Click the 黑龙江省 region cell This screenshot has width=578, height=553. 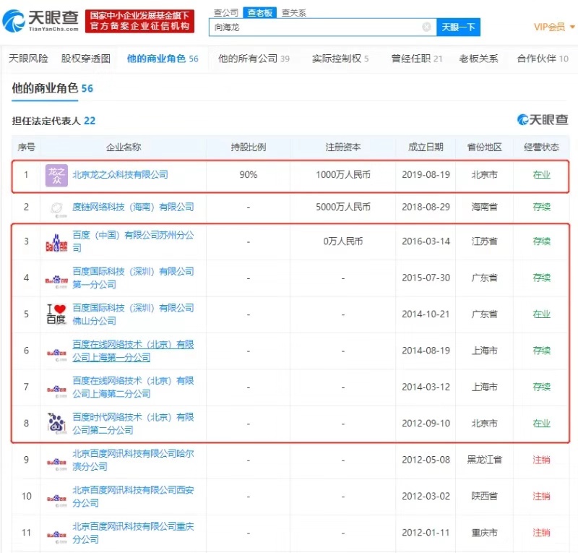coord(484,460)
